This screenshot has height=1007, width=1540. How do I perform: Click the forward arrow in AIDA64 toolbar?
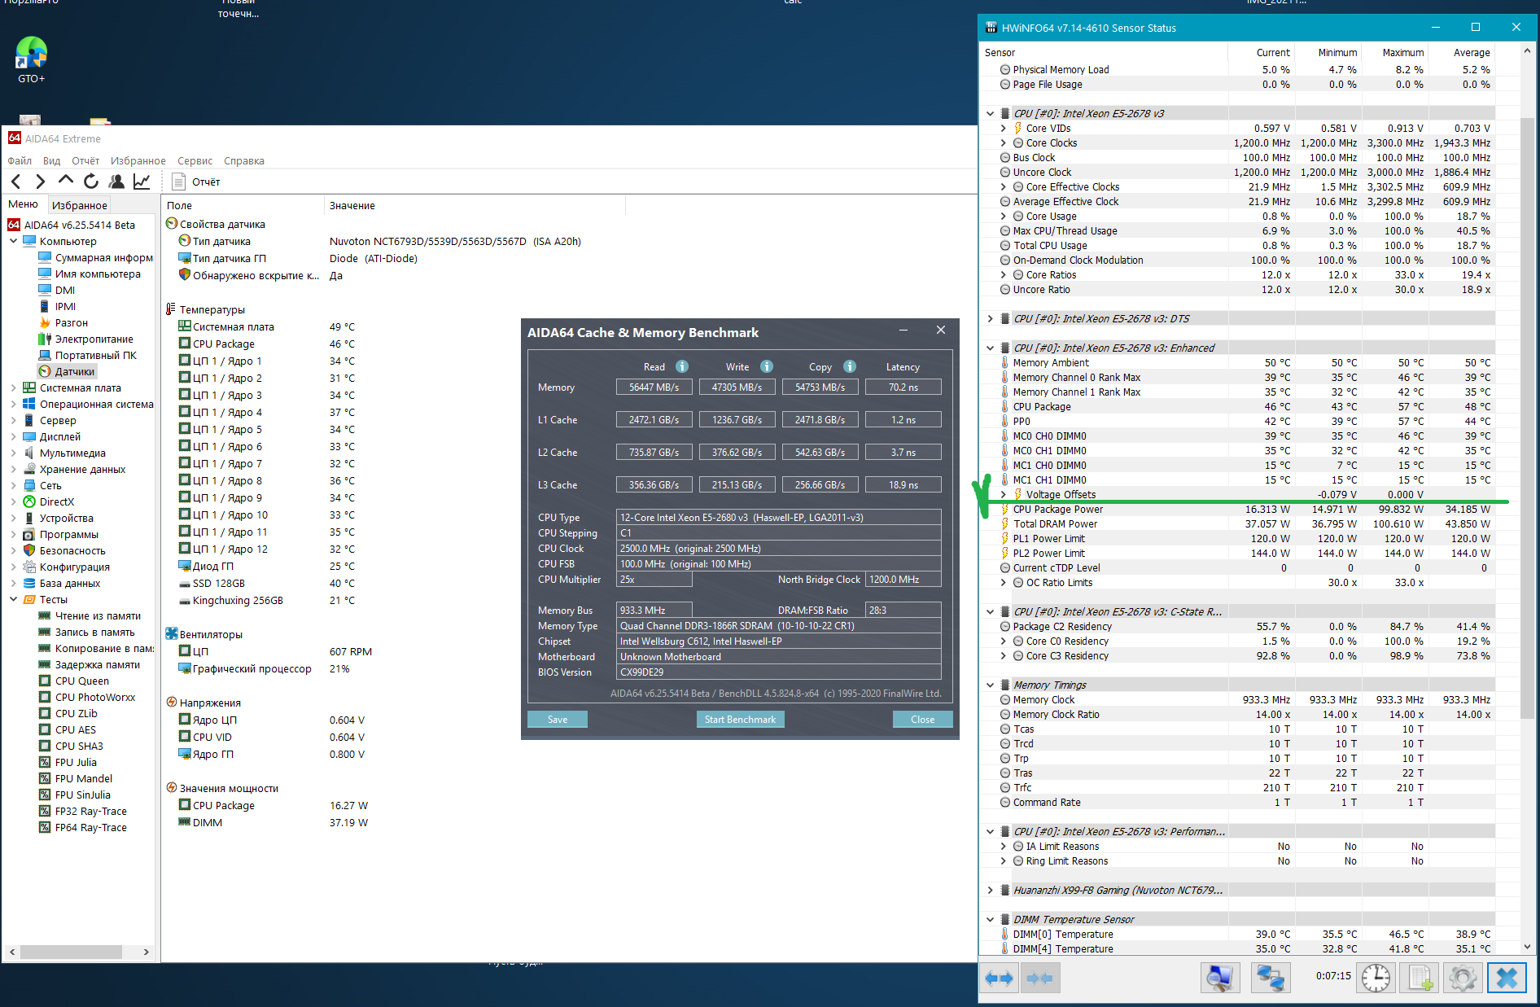pyautogui.click(x=40, y=182)
